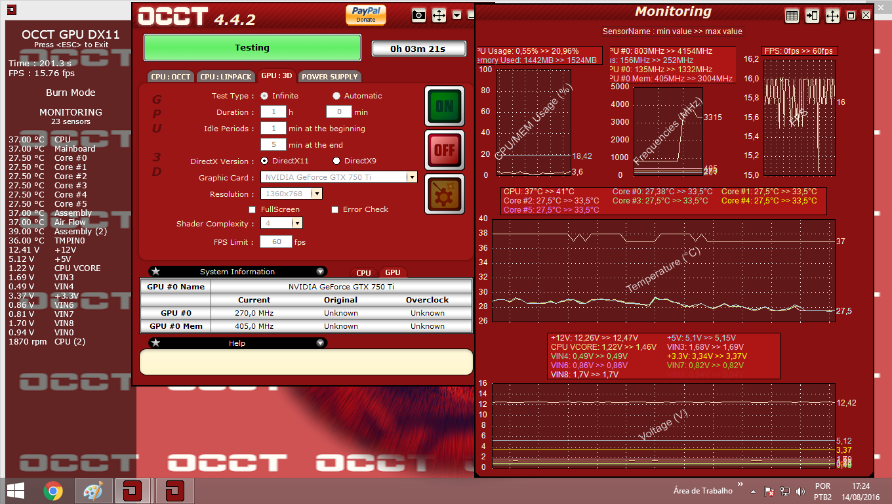The height and width of the screenshot is (504, 892).
Task: Enable the FullScreen checkbox
Action: [x=253, y=209]
